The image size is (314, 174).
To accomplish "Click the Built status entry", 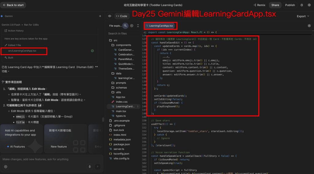I will tap(9, 58).
